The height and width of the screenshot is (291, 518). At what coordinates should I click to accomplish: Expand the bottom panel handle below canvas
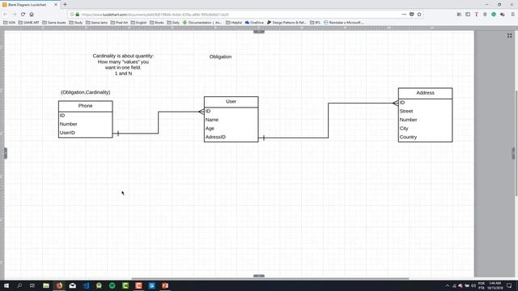259,276
